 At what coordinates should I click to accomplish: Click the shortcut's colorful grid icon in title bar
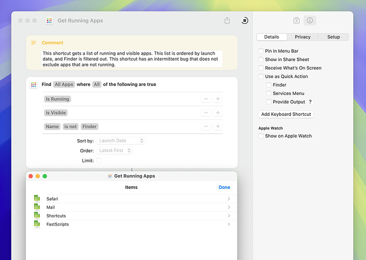(x=49, y=21)
